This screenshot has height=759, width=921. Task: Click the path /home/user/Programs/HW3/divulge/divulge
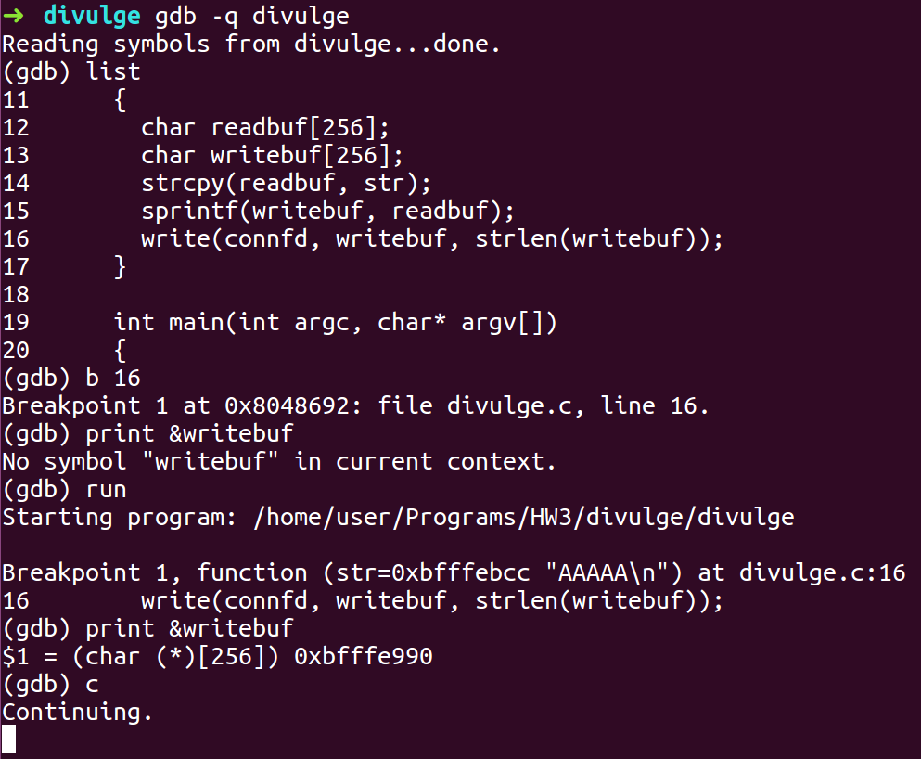tap(524, 518)
